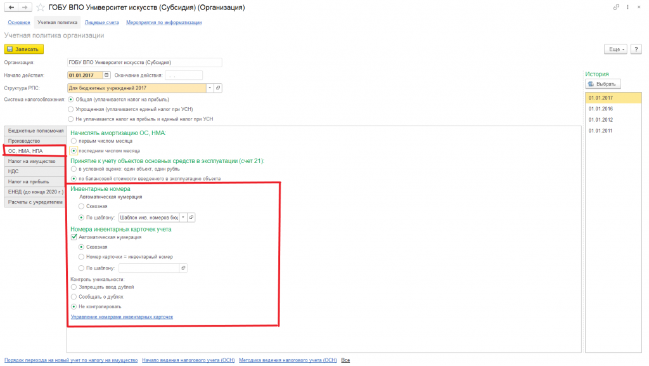Select Общая taxation system radio

71,100
